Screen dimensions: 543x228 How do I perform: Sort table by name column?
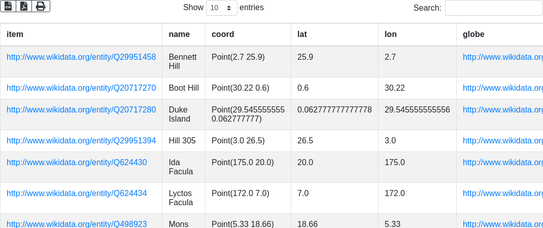pos(179,34)
